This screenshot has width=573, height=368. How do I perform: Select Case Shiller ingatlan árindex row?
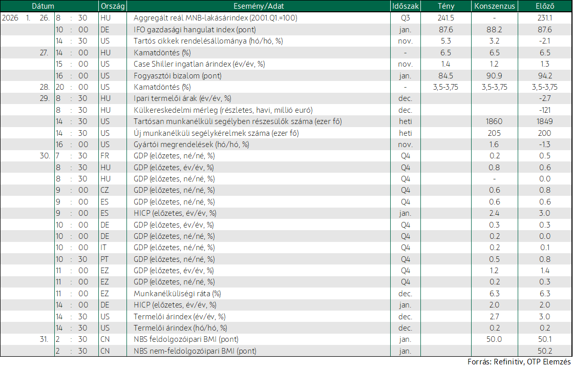287,64
